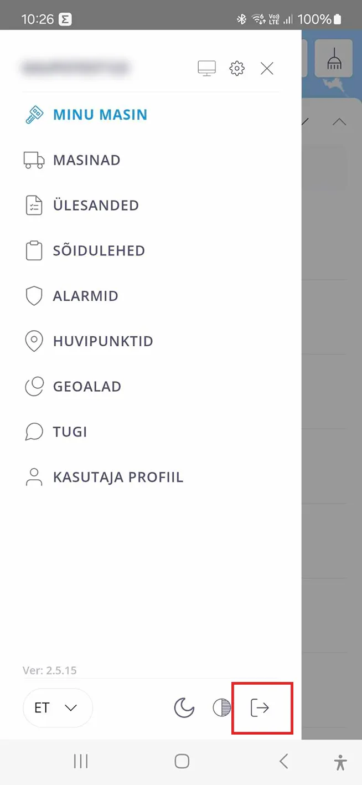Tap the SÕIDULEHED clipboard icon
Viewport: 362px width, 785px height.
point(34,250)
